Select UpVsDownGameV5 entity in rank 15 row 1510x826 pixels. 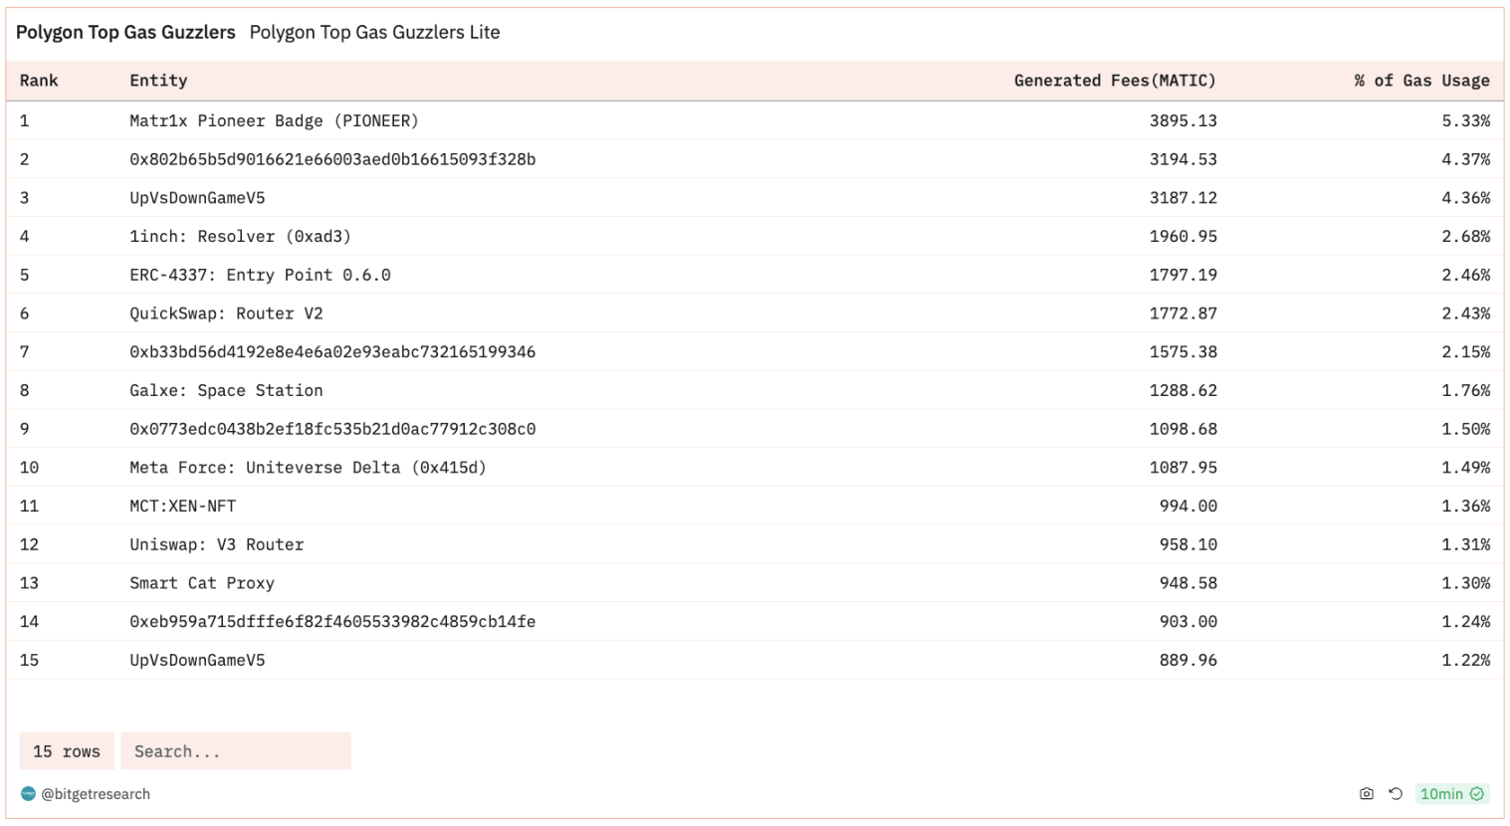[x=197, y=660]
